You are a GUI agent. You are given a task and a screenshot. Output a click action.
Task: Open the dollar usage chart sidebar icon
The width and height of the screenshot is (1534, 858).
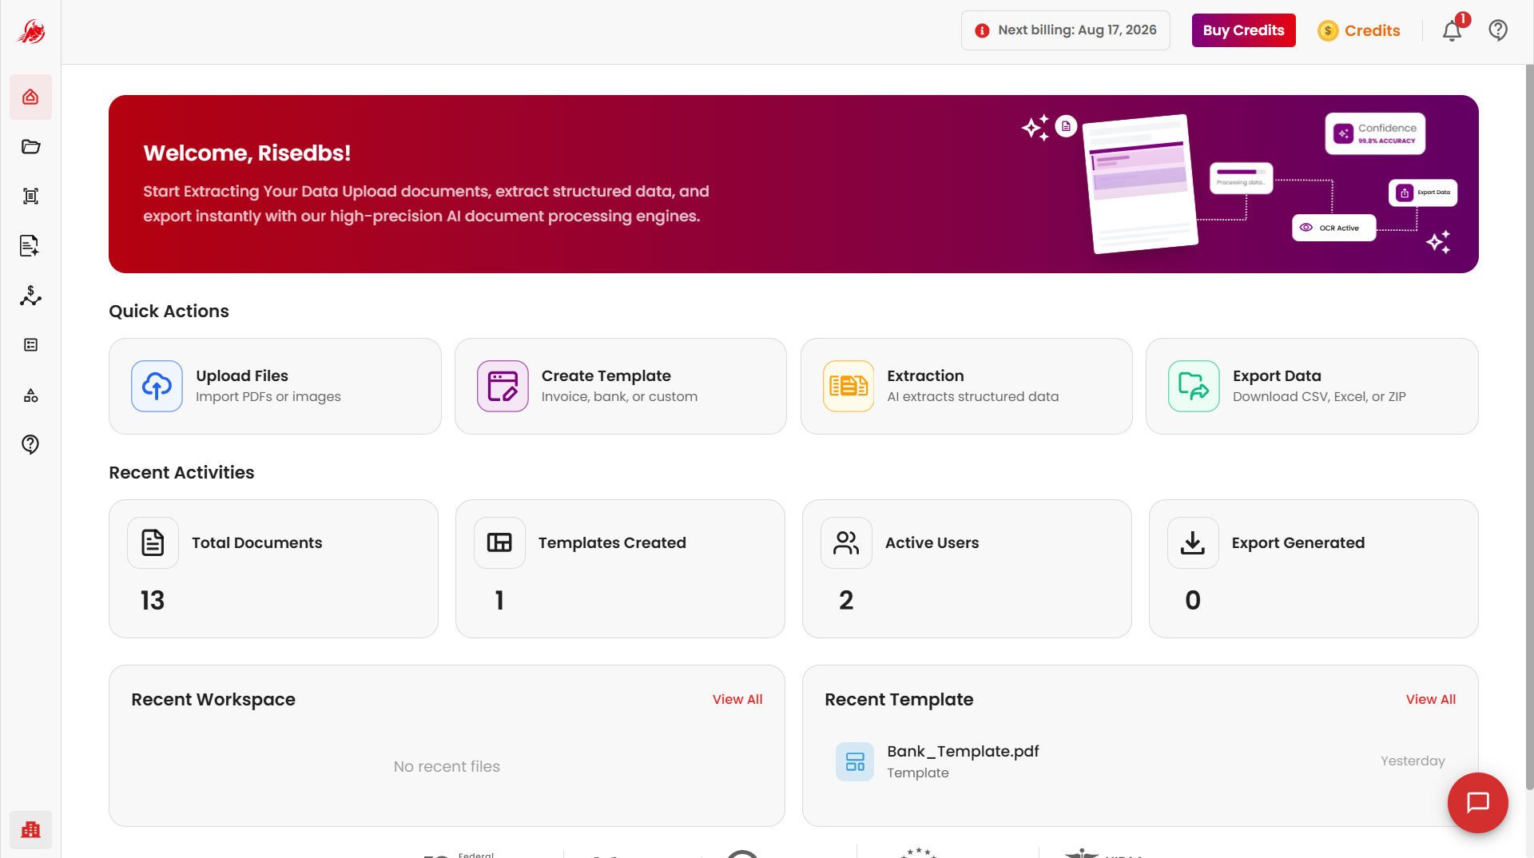click(x=30, y=296)
